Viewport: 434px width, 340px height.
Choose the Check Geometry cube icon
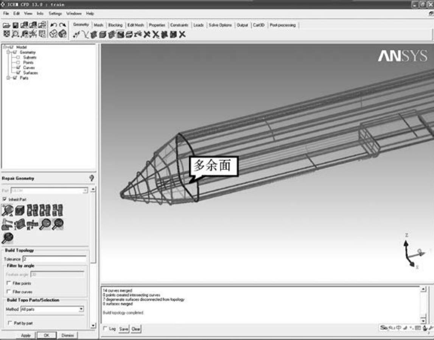20,211
